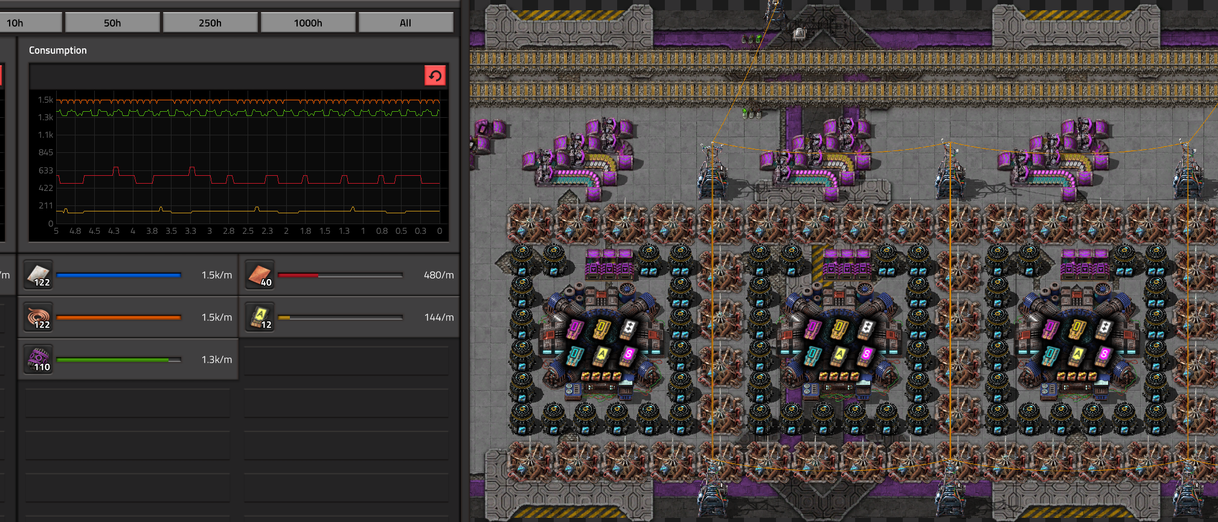This screenshot has width=1218, height=522.
Task: Click the 633 y-axis label on the graph
Action: (x=46, y=170)
